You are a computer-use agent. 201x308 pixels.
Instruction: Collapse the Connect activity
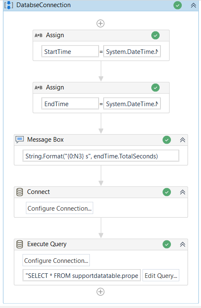point(183,192)
